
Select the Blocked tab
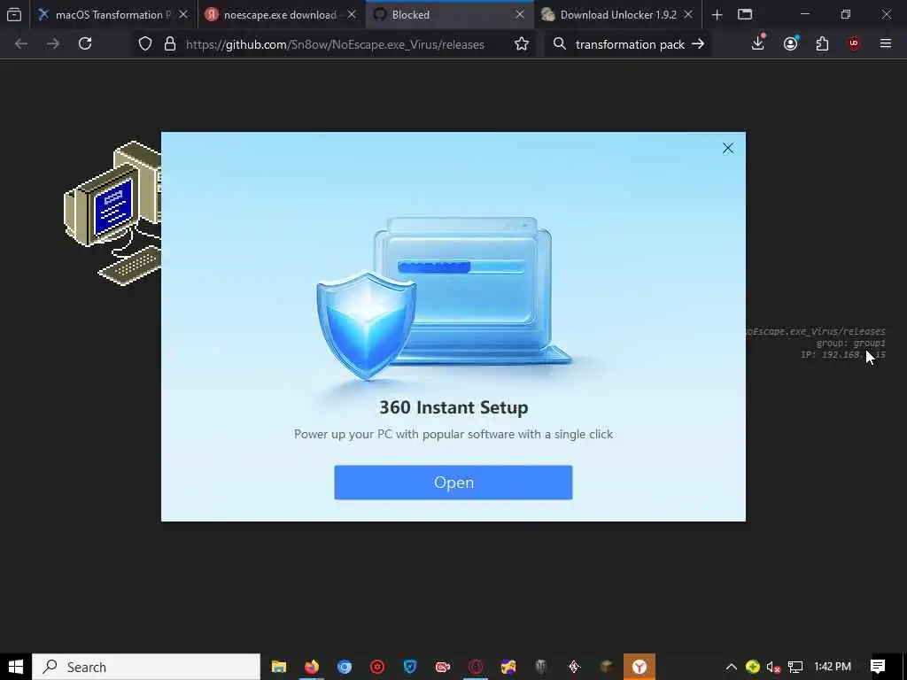[443, 15]
